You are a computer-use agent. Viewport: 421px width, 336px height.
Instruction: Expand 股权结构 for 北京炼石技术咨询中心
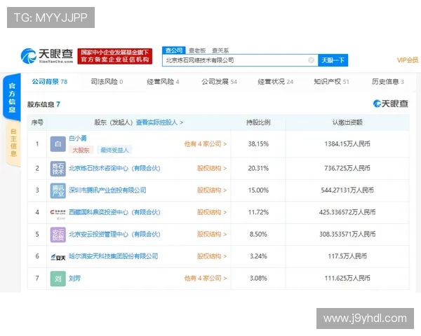[x=212, y=168]
